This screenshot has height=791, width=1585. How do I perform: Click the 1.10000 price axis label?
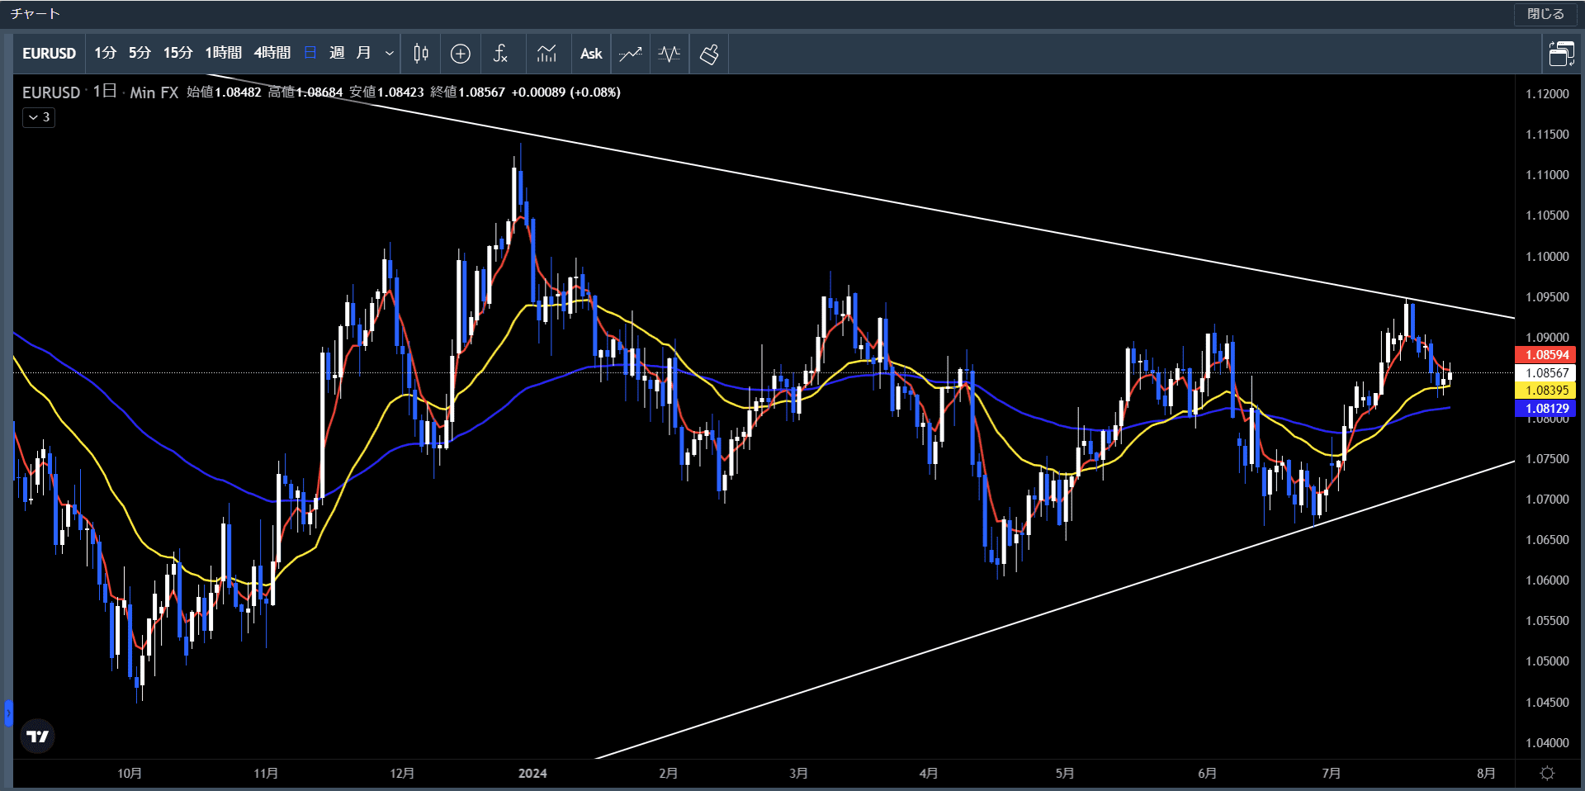point(1547,257)
